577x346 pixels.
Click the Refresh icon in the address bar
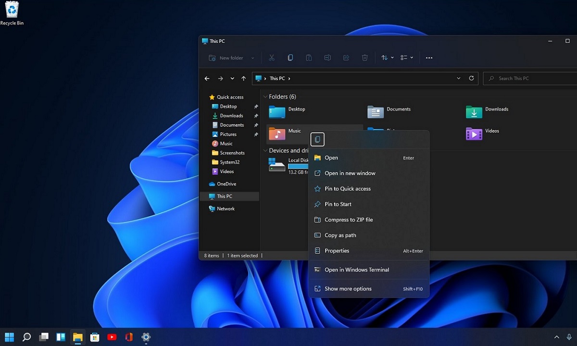pos(471,78)
